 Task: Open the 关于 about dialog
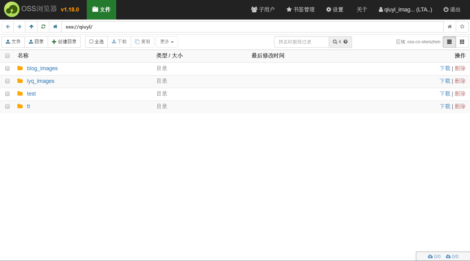[x=362, y=10]
